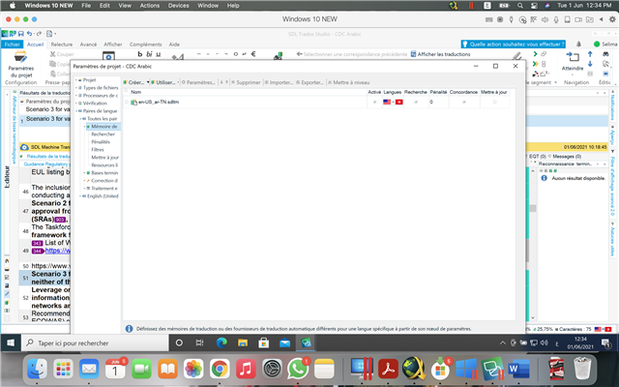The image size is (619, 387).
Task: Toggle Mettre à jour checkbox for en-US_ar-TN.sdltm
Action: pos(494,102)
